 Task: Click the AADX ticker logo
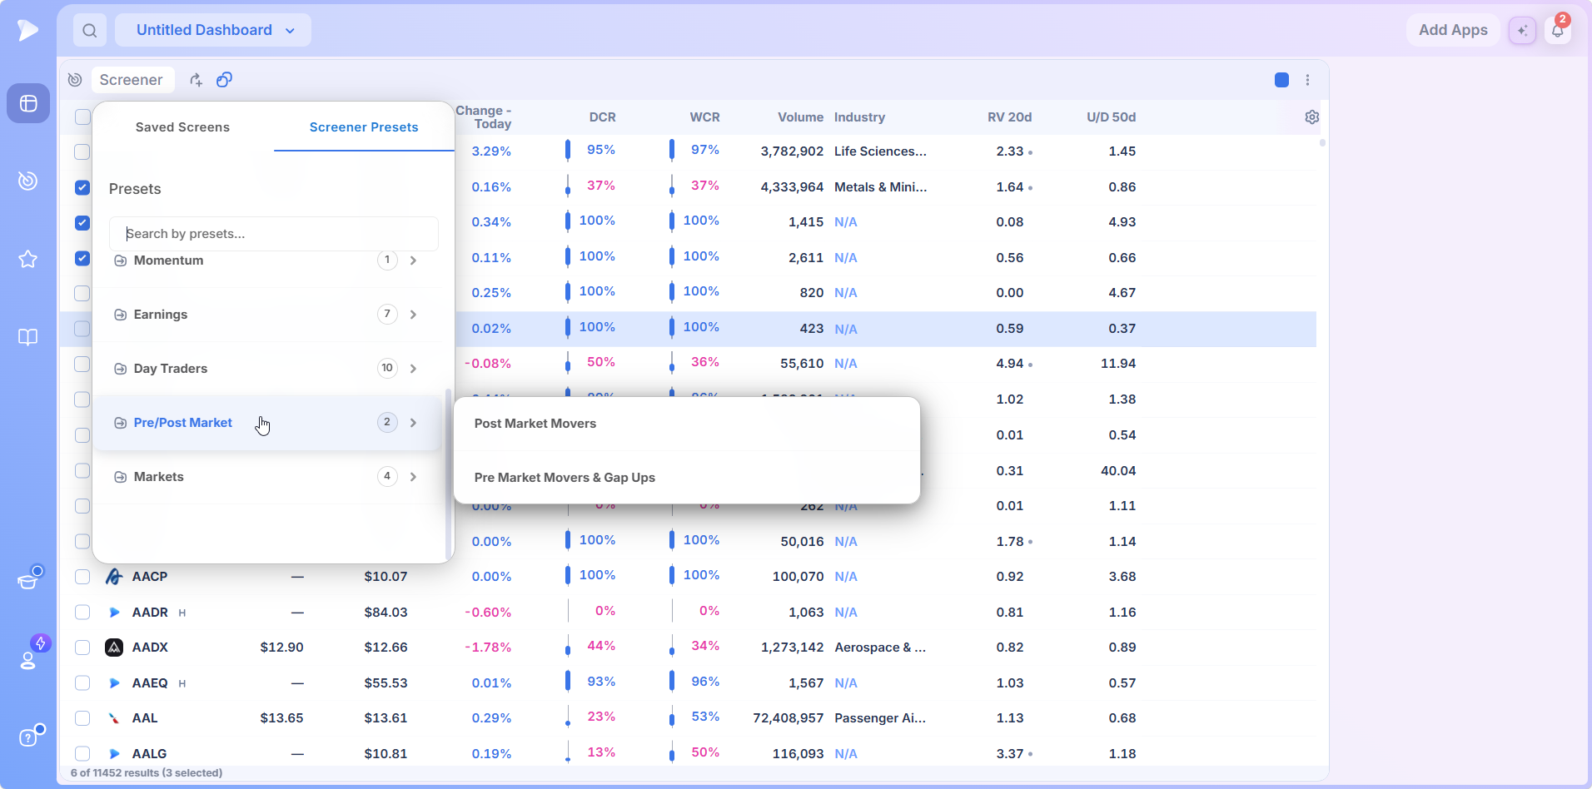tap(114, 648)
